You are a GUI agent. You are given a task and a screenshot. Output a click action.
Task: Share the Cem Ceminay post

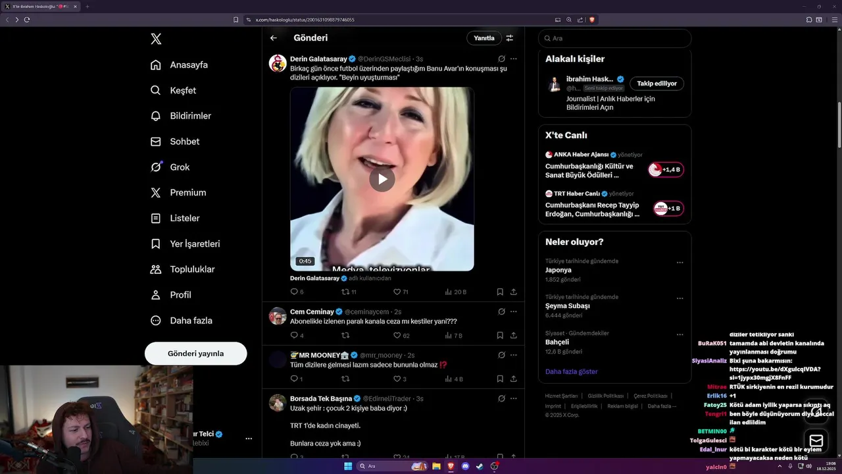[514, 336]
